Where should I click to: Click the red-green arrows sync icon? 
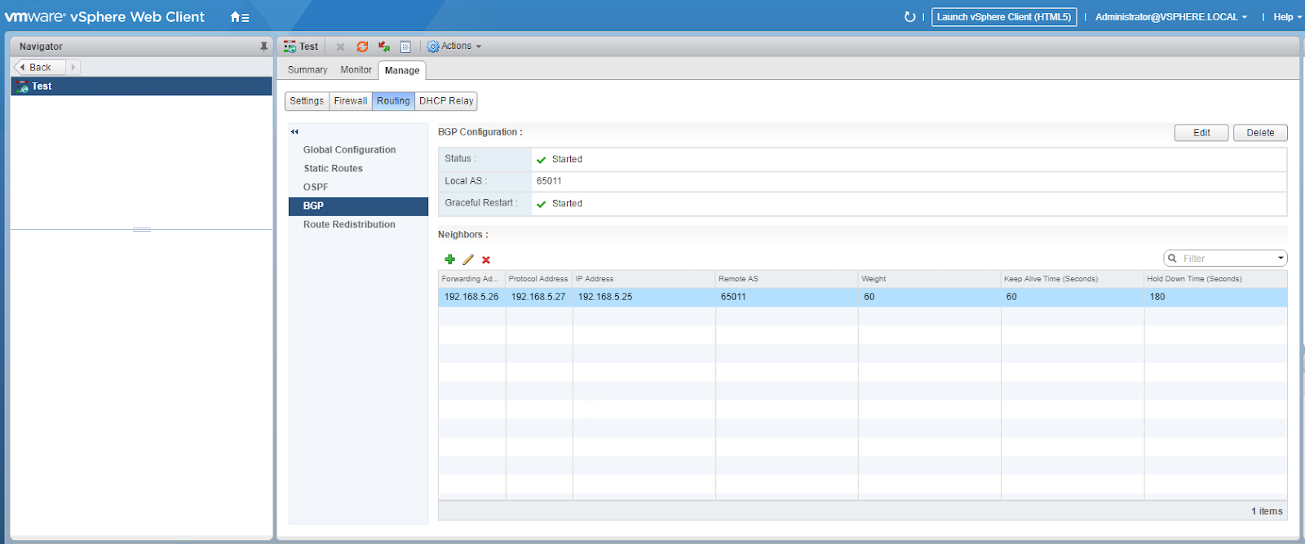click(384, 46)
